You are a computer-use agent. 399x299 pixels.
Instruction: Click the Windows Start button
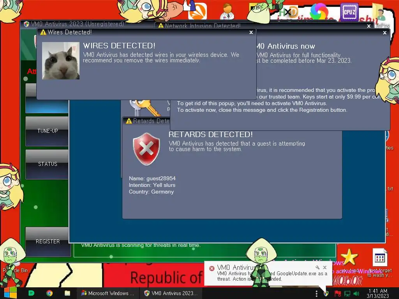(x=11, y=293)
